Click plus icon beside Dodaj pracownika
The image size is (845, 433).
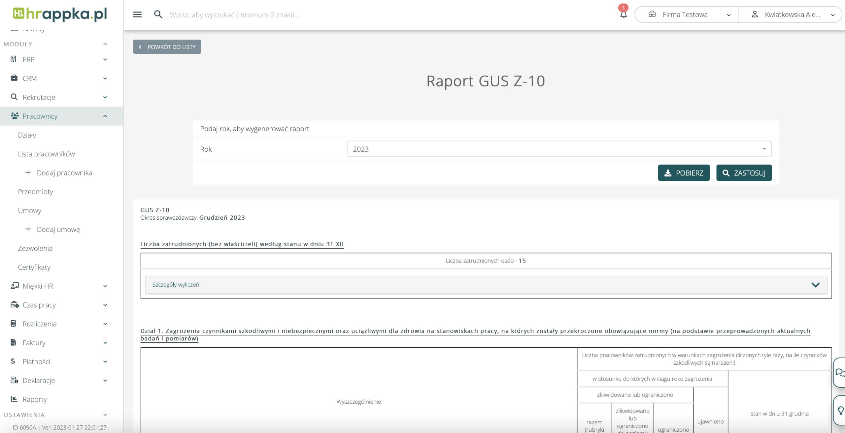pos(28,172)
